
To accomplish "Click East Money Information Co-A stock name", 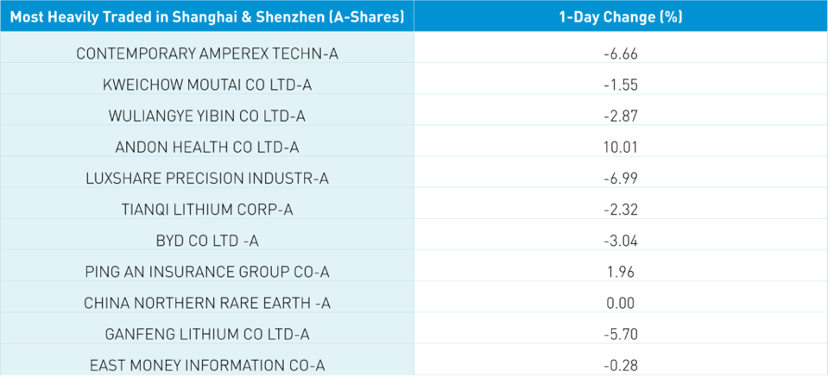I will pyautogui.click(x=206, y=365).
